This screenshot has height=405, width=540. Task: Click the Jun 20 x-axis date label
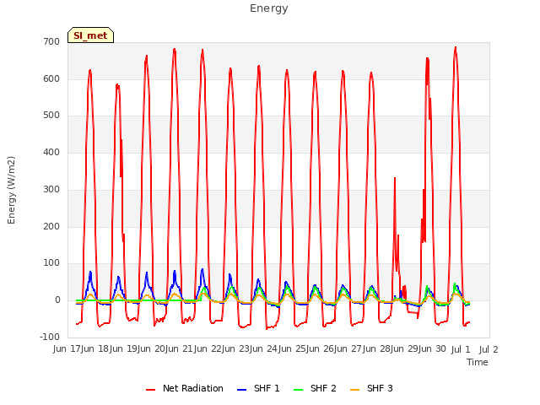(153, 349)
